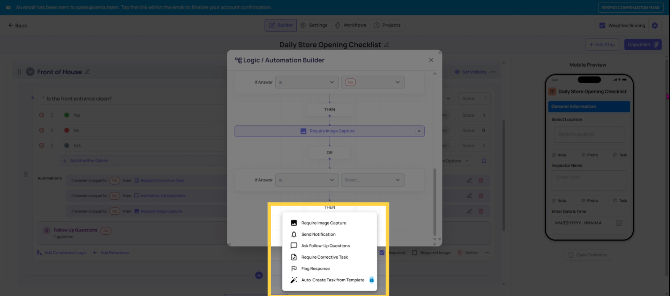Edit the Daily Store Opening Checklist title
This screenshot has height=296, width=670.
point(387,45)
